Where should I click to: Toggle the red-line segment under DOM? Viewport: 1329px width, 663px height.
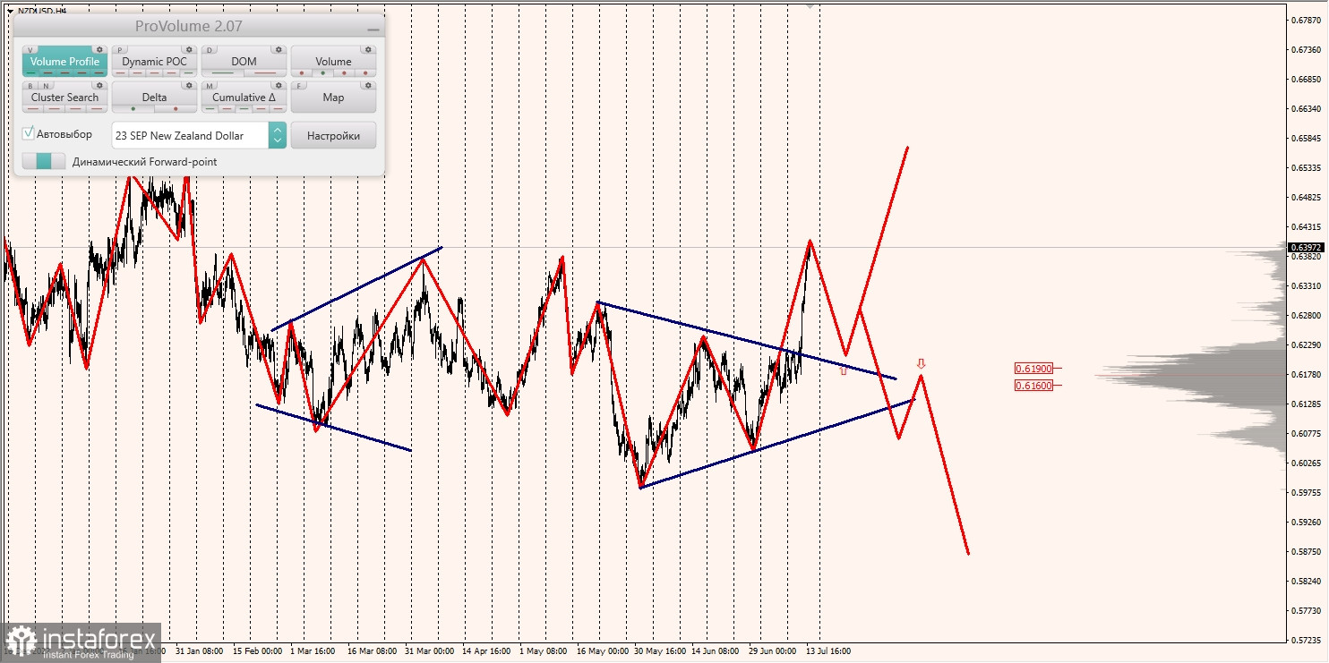(265, 73)
